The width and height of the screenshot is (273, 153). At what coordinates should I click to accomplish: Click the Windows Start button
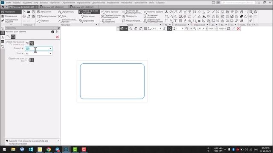click(x=4, y=149)
